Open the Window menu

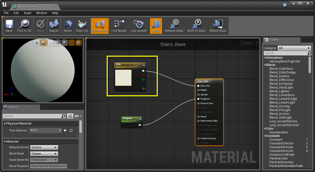tap(42, 13)
